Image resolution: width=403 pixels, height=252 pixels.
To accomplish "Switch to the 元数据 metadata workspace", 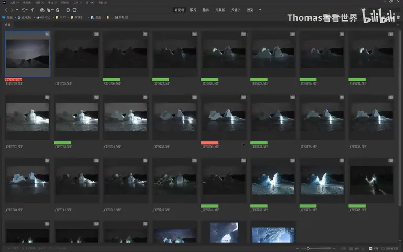I will [x=220, y=10].
